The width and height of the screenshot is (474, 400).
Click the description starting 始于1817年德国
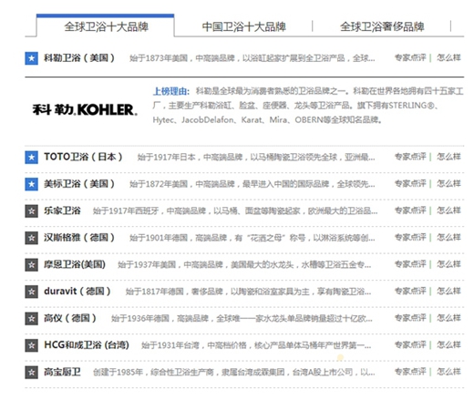tap(248, 292)
